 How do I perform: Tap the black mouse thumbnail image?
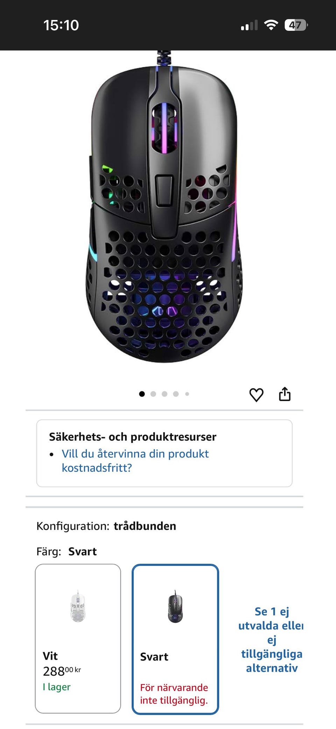[x=175, y=606]
